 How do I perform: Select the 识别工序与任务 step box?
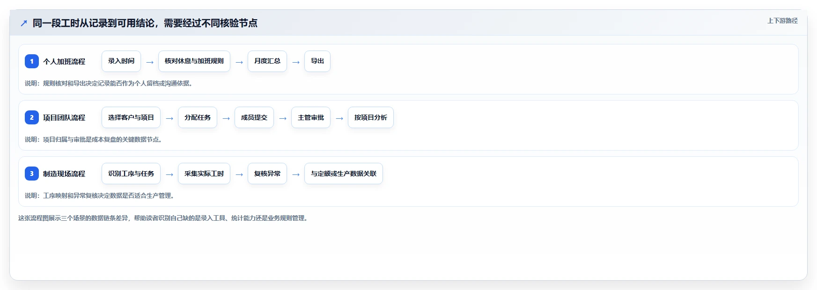[131, 174]
